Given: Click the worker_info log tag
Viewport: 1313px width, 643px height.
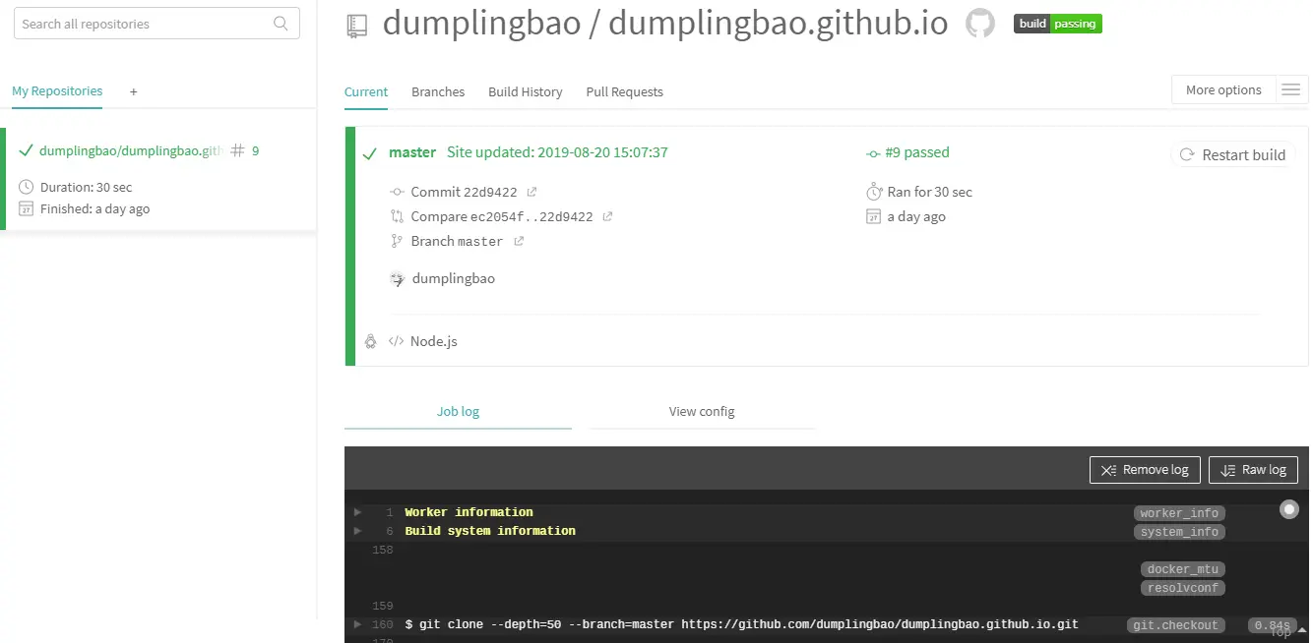Looking at the screenshot, I should coord(1179,513).
